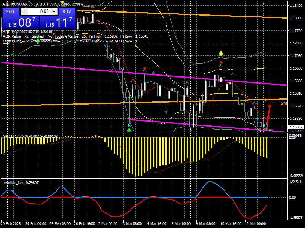The height and width of the screenshot is (228, 305).
Task: Click the SELL button in the trading panel
Action: [x=11, y=12]
